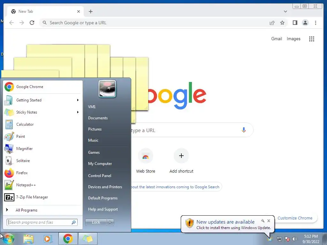
Task: Click New updates are available notification
Action: [227, 224]
